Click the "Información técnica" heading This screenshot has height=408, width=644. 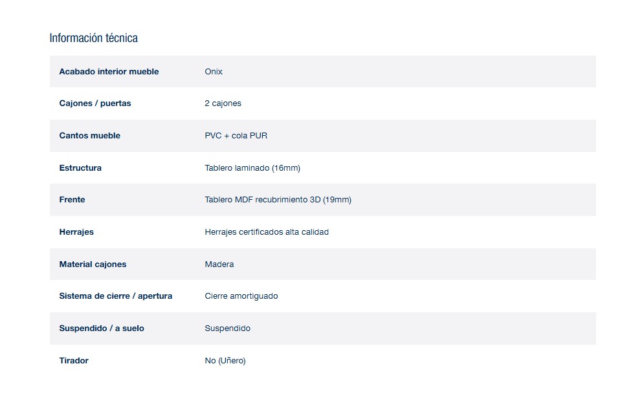93,38
